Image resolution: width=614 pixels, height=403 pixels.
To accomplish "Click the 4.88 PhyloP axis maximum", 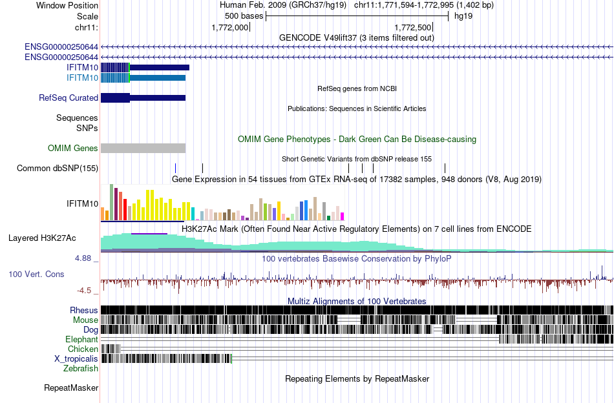I will pyautogui.click(x=83, y=258).
